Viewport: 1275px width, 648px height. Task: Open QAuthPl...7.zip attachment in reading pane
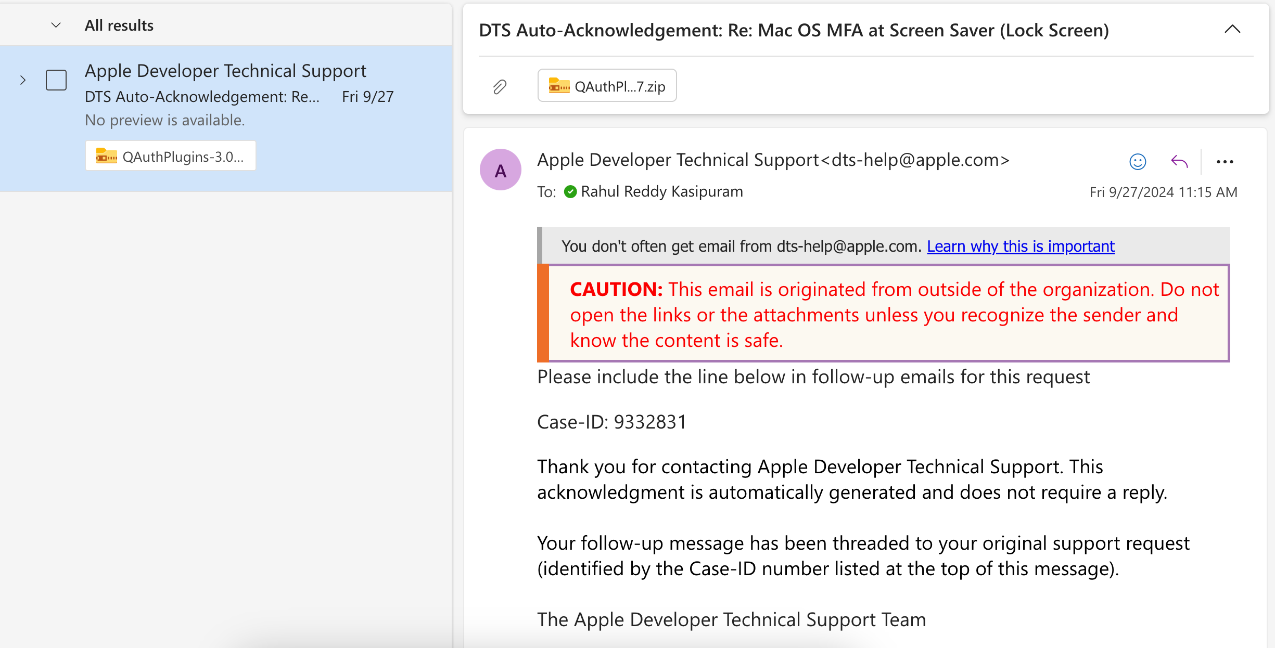[x=607, y=86]
